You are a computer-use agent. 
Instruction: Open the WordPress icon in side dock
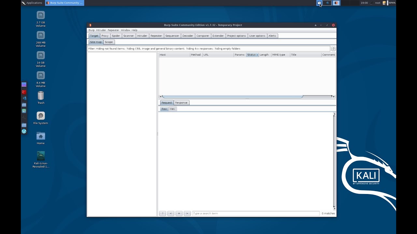[x=24, y=131]
